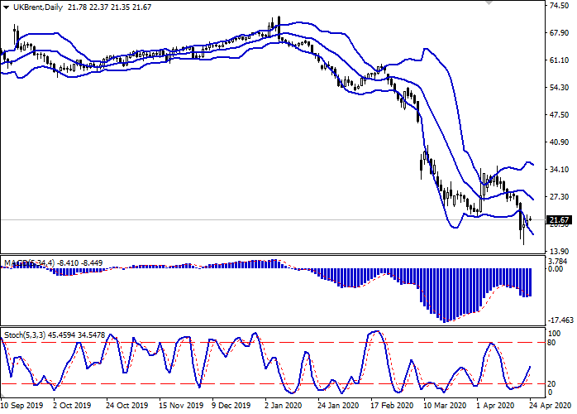Click the 40.90 price scale label
577x414 pixels.
(558, 142)
